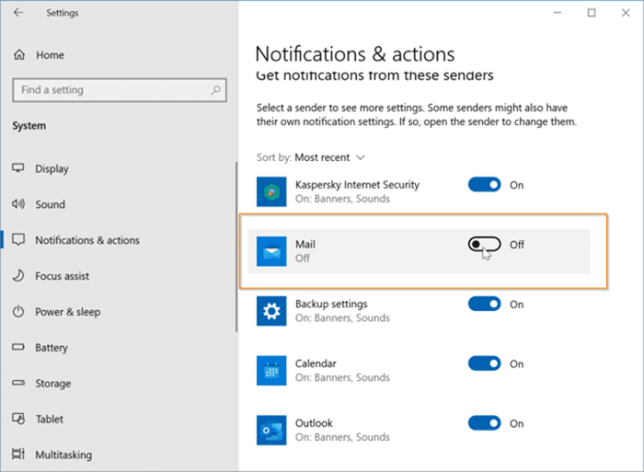Click the Focus assist moon icon

pyautogui.click(x=18, y=275)
